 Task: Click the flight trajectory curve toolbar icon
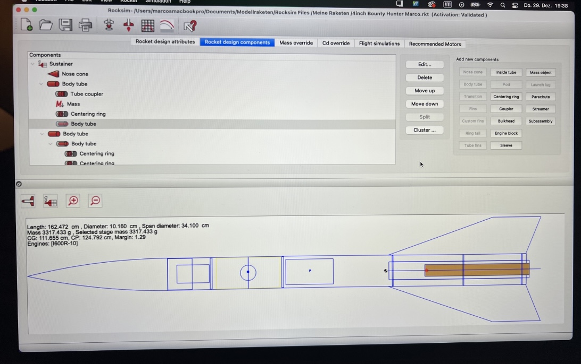tap(167, 25)
